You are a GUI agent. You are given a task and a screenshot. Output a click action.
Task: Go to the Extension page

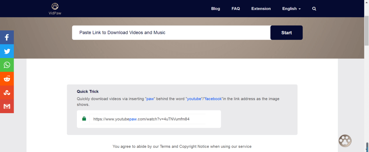tap(261, 9)
